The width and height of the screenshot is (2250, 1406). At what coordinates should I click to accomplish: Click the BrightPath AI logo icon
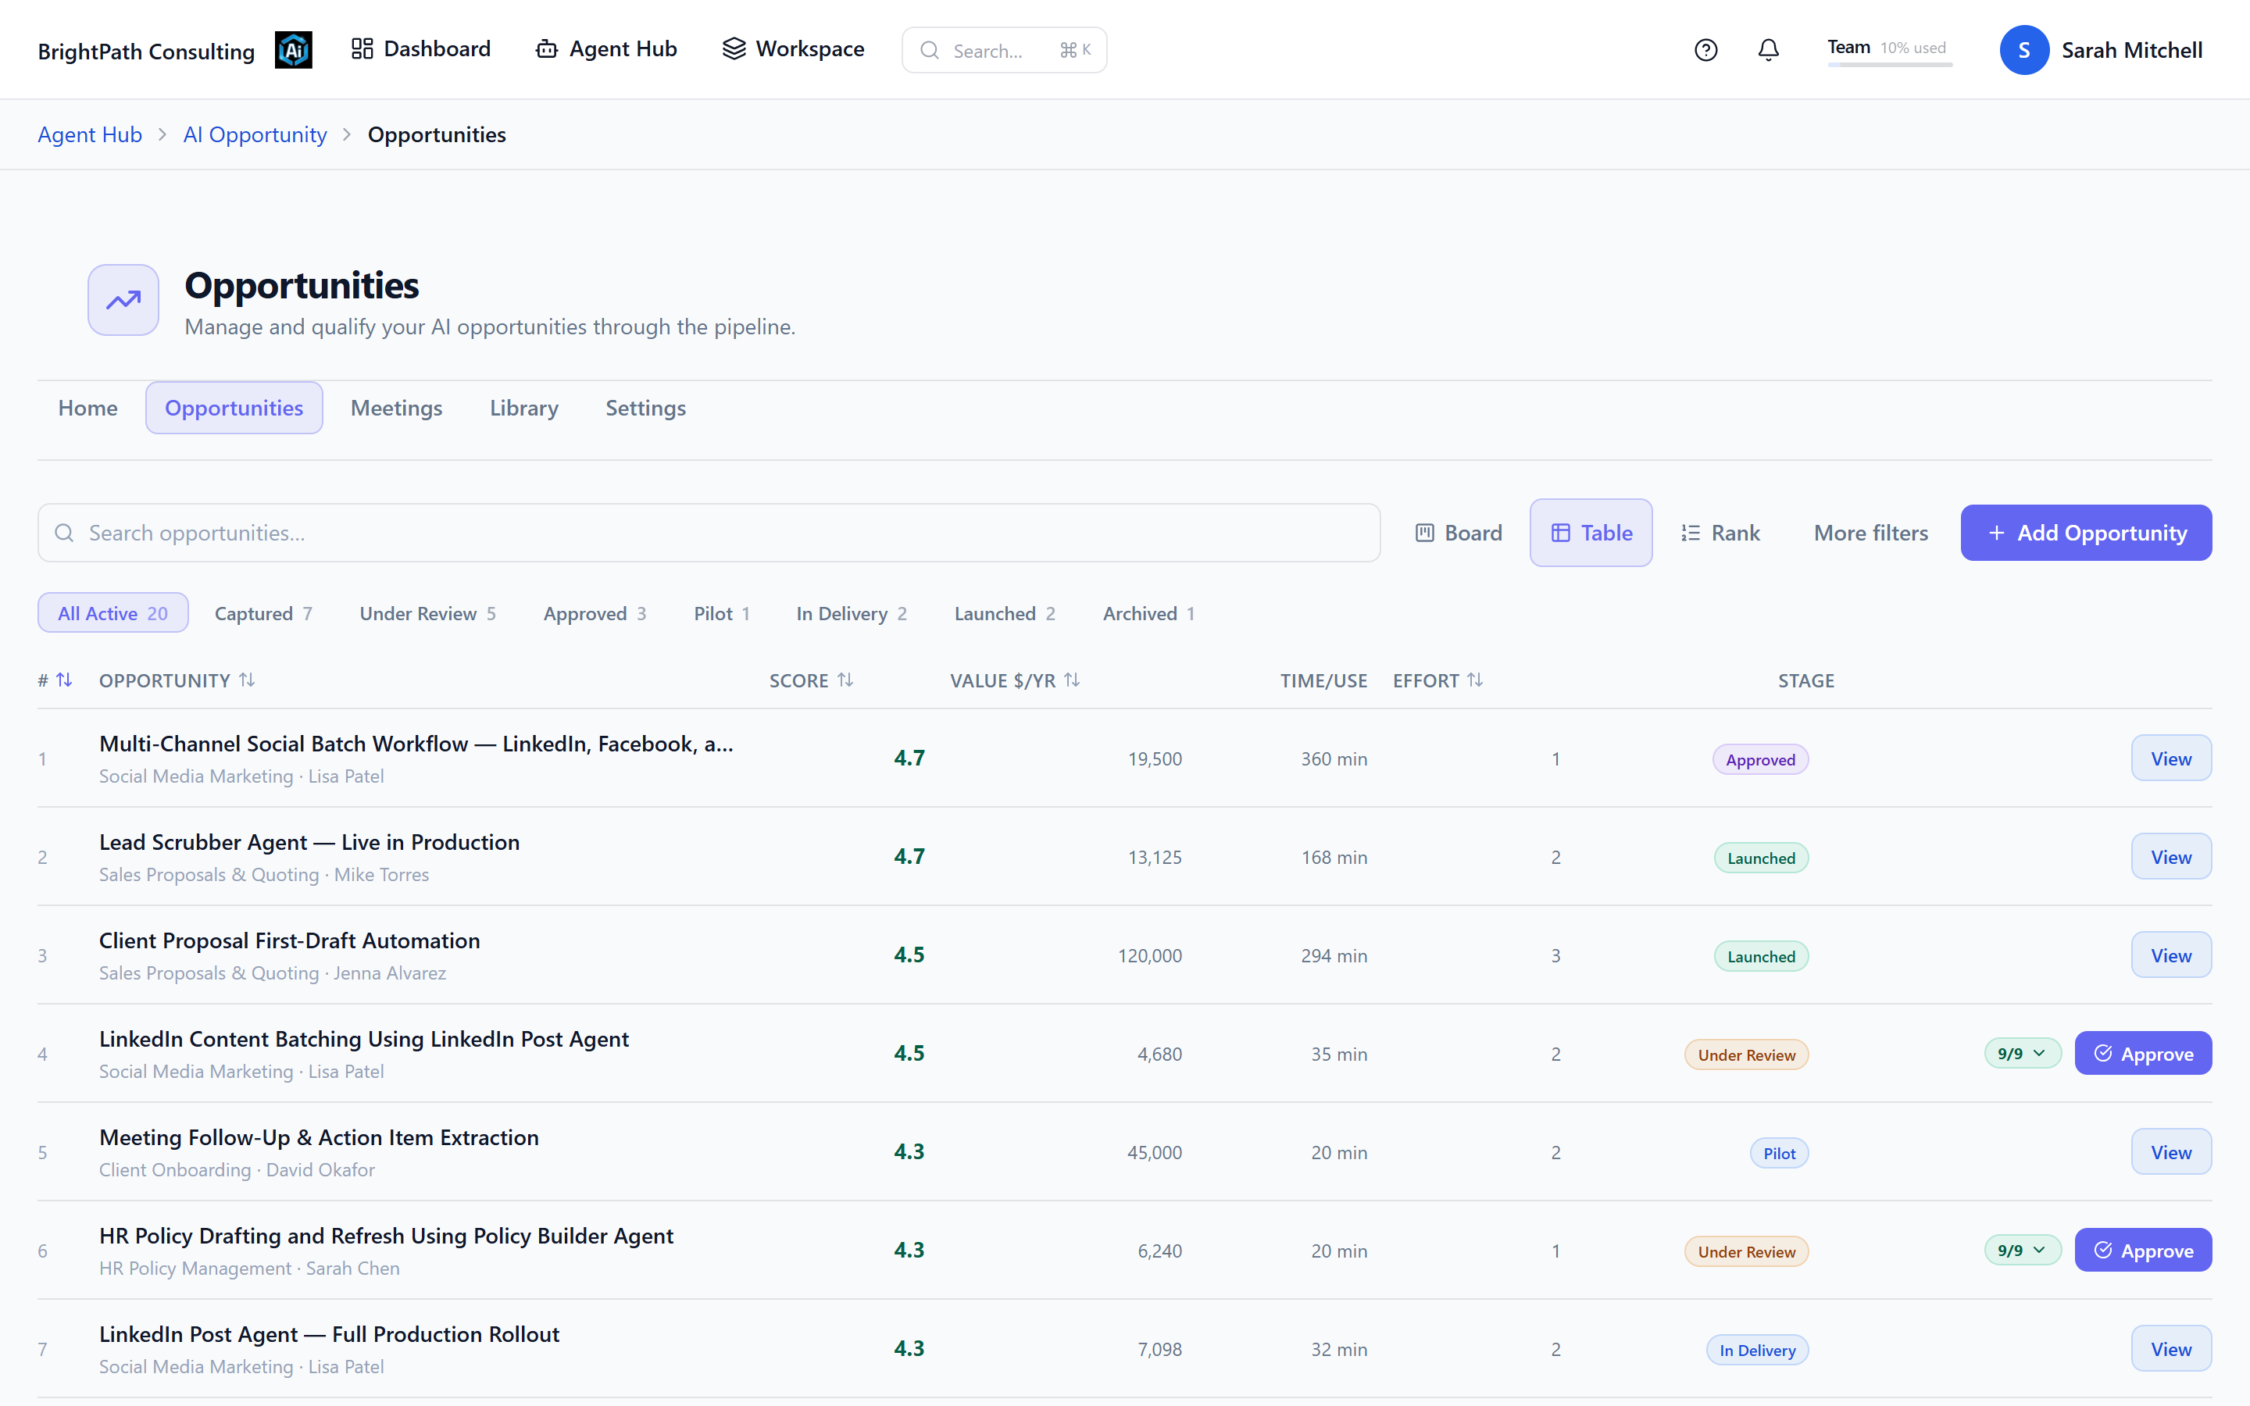pyautogui.click(x=293, y=50)
